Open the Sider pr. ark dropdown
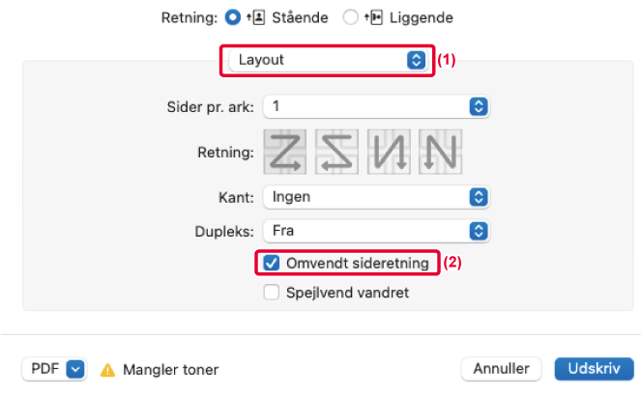 pyautogui.click(x=375, y=106)
